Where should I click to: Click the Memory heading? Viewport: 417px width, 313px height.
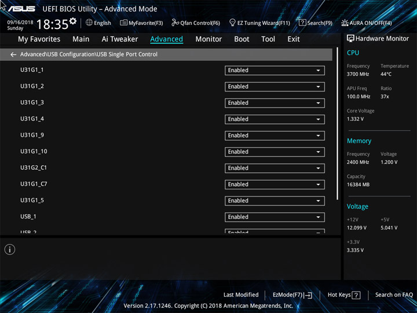click(359, 141)
